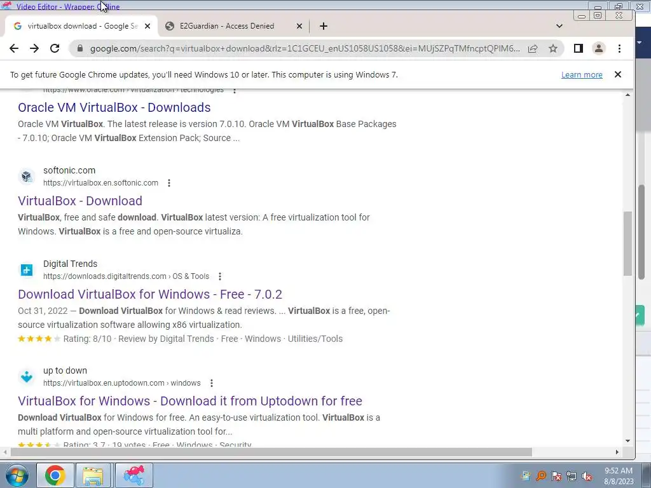The image size is (651, 488).
Task: Click the softonic.com favicon
Action: click(x=27, y=177)
